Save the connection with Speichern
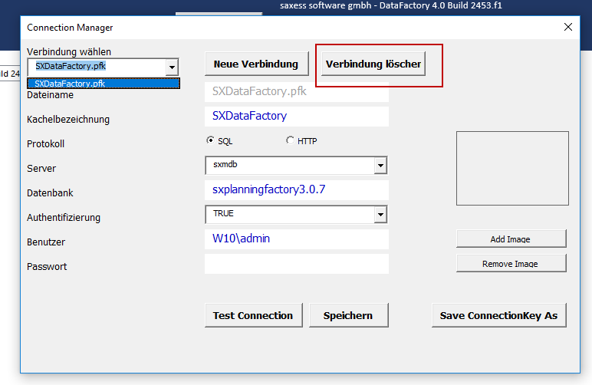 click(348, 315)
